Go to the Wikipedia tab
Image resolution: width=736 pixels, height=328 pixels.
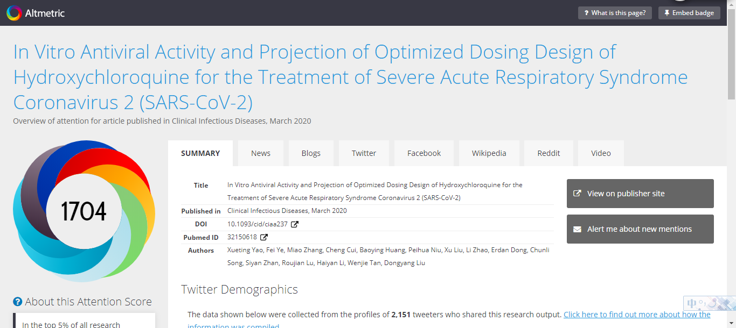[x=489, y=153]
